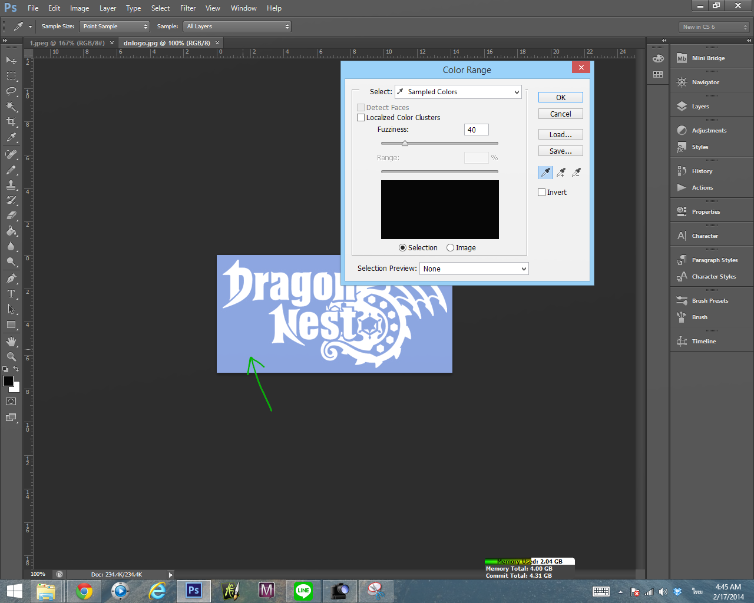Select the Rectangle shape tool

pyautogui.click(x=11, y=324)
